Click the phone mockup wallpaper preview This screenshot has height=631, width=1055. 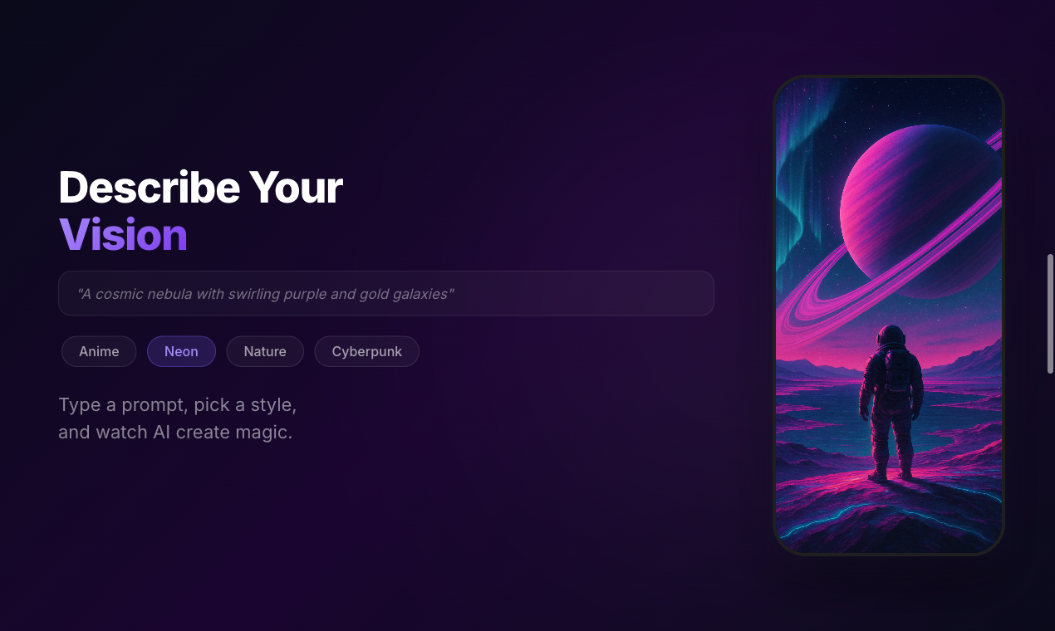click(x=889, y=315)
